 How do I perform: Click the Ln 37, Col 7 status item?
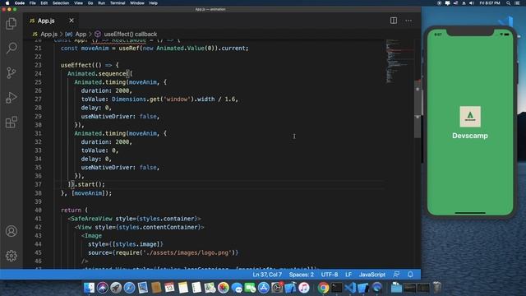[x=267, y=274]
